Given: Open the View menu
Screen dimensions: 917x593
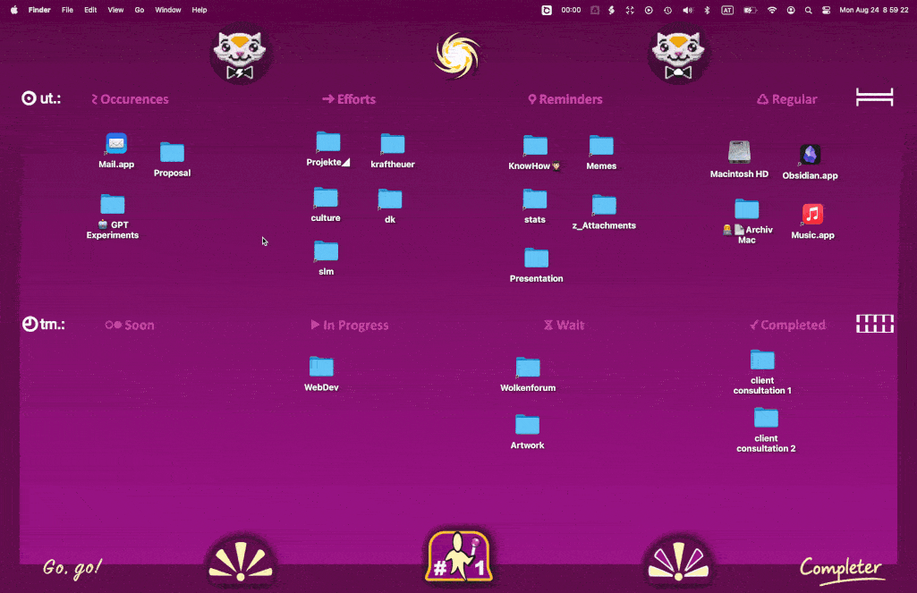Looking at the screenshot, I should tap(115, 10).
